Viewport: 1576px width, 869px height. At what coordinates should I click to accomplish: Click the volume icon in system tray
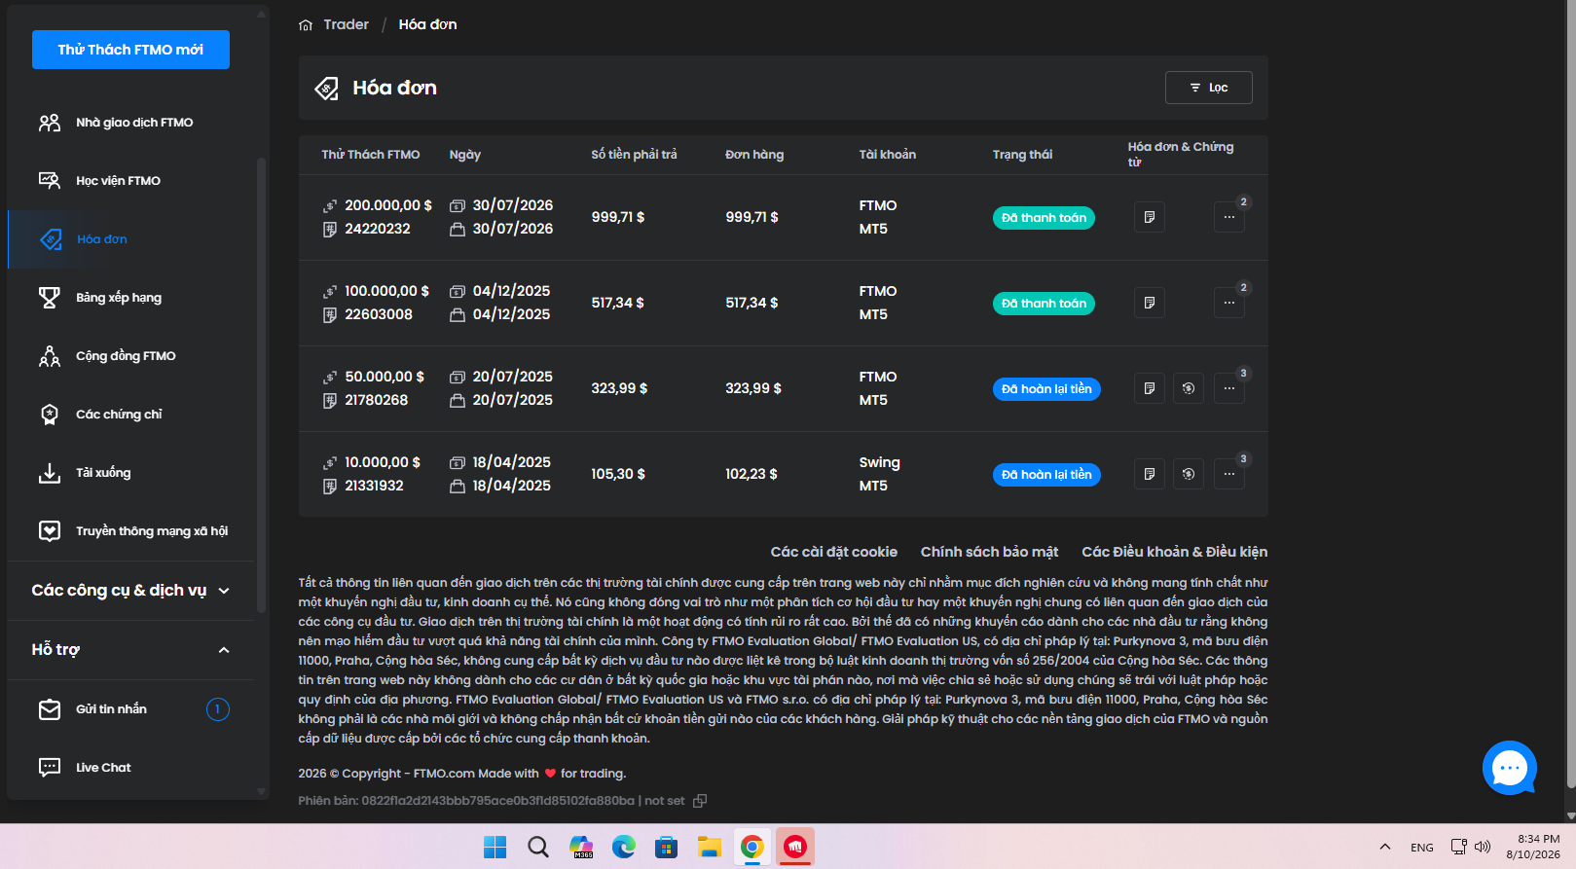(x=1483, y=847)
